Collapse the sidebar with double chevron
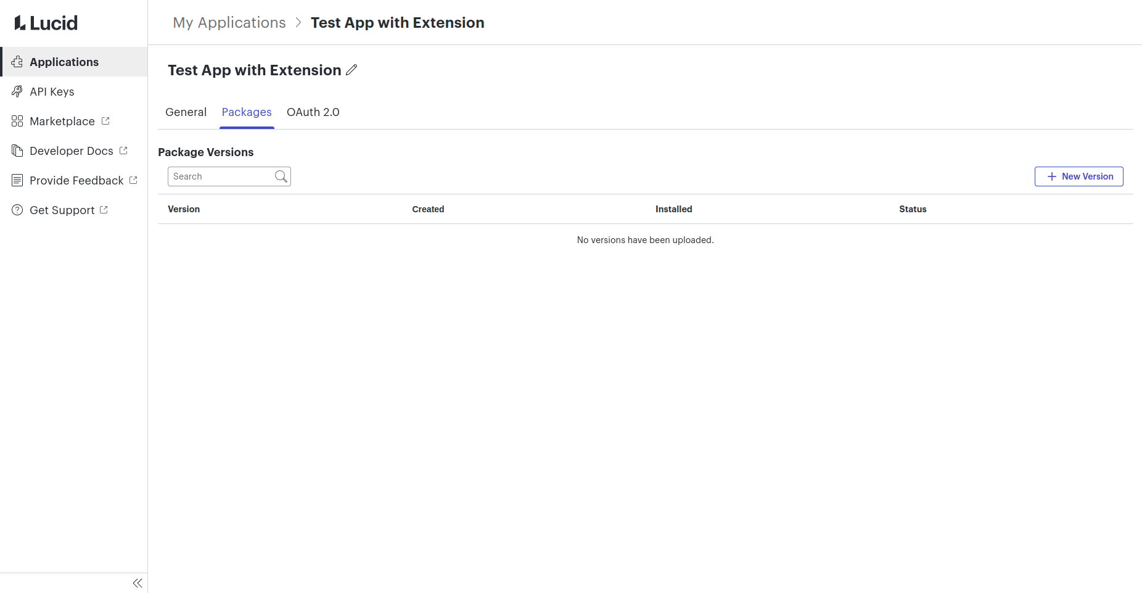 [x=138, y=583]
